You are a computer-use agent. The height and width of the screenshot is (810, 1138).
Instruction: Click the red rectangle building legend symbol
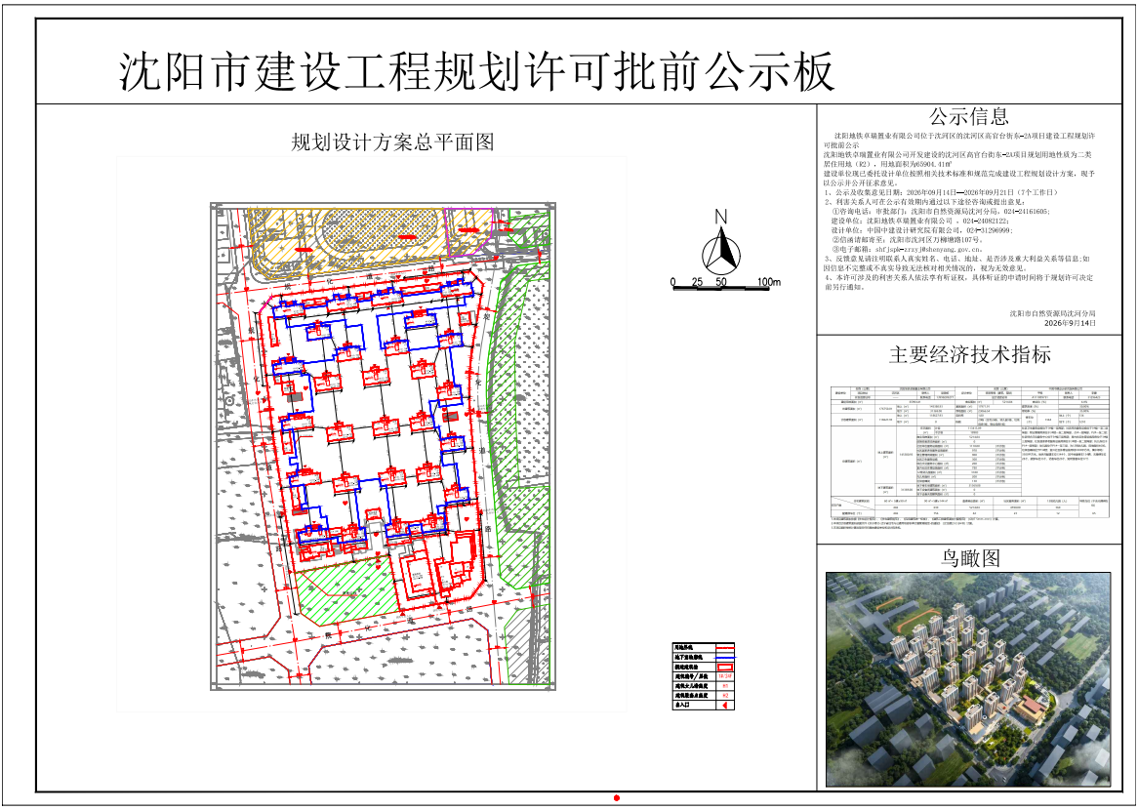tap(725, 667)
